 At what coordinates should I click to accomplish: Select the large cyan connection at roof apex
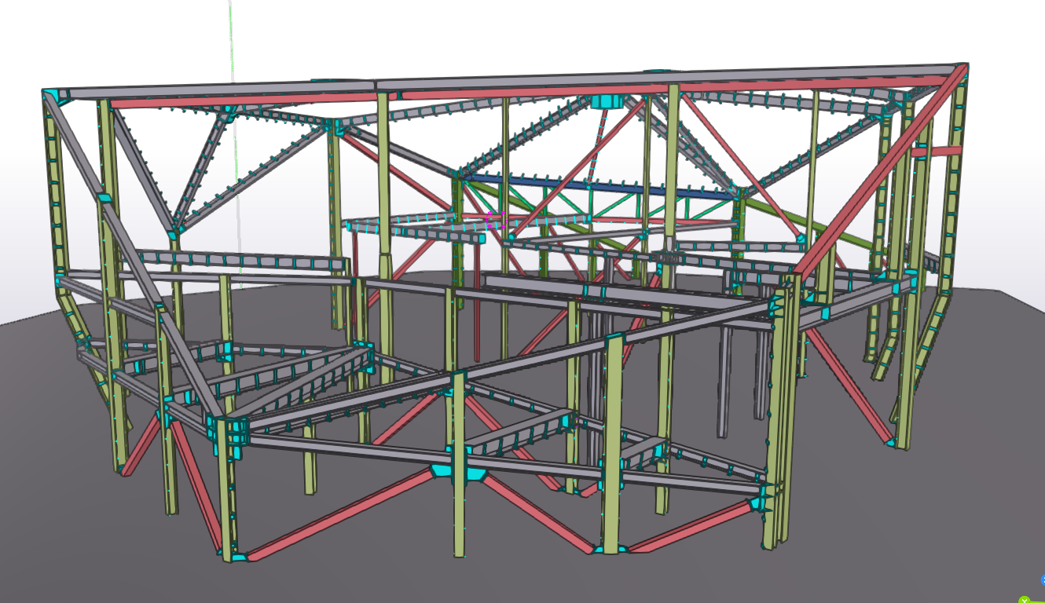pos(607,101)
